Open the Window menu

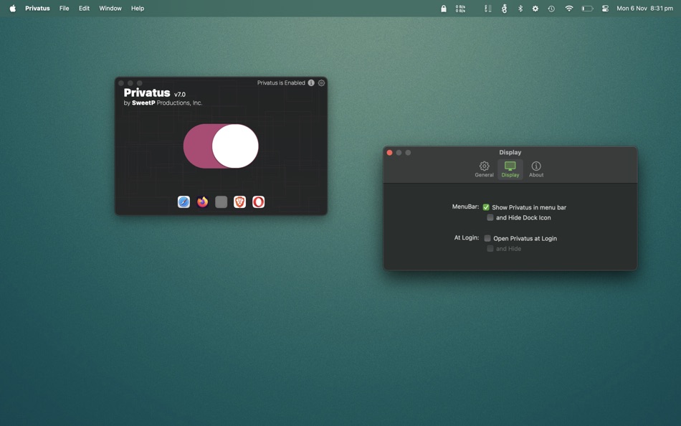click(110, 9)
